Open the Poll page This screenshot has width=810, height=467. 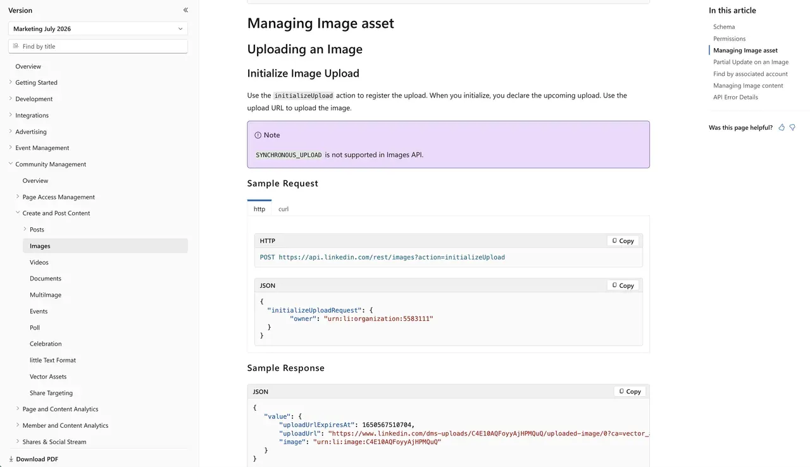click(35, 328)
